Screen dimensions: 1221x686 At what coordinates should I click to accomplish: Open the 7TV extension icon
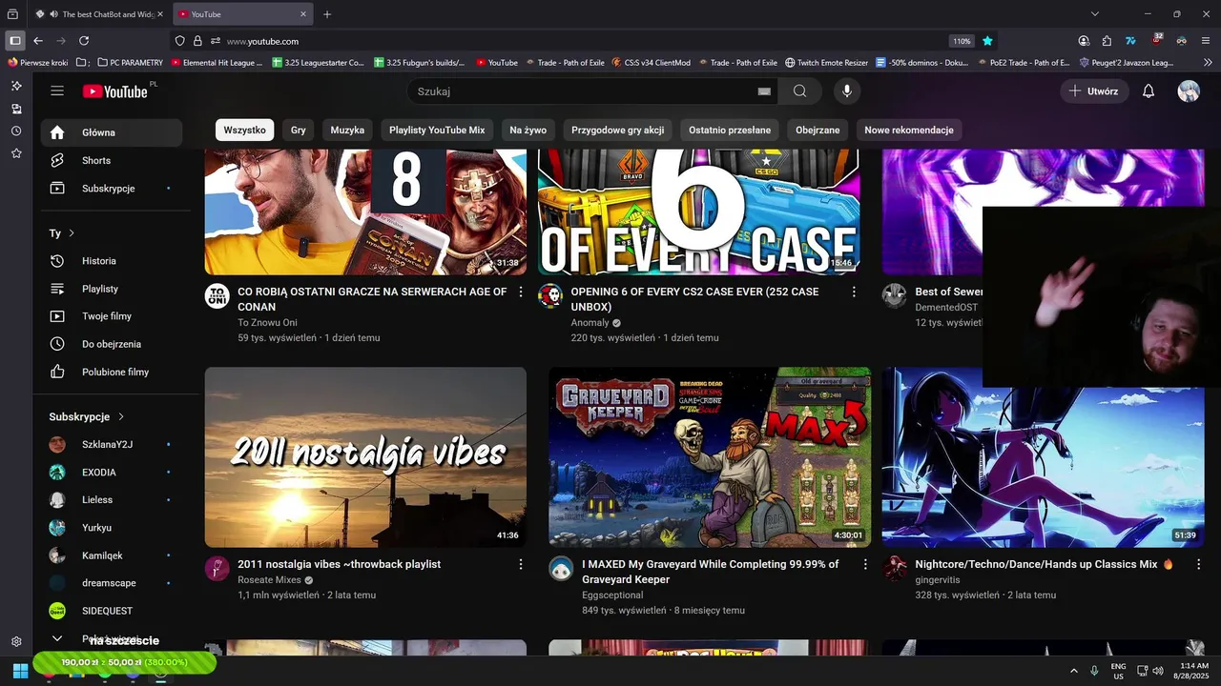pos(1130,41)
